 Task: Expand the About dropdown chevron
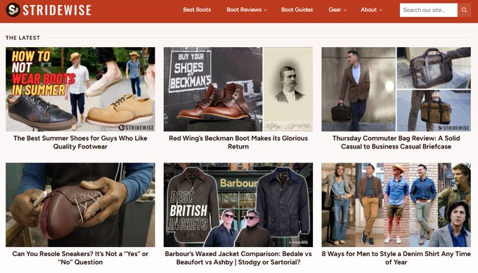381,10
